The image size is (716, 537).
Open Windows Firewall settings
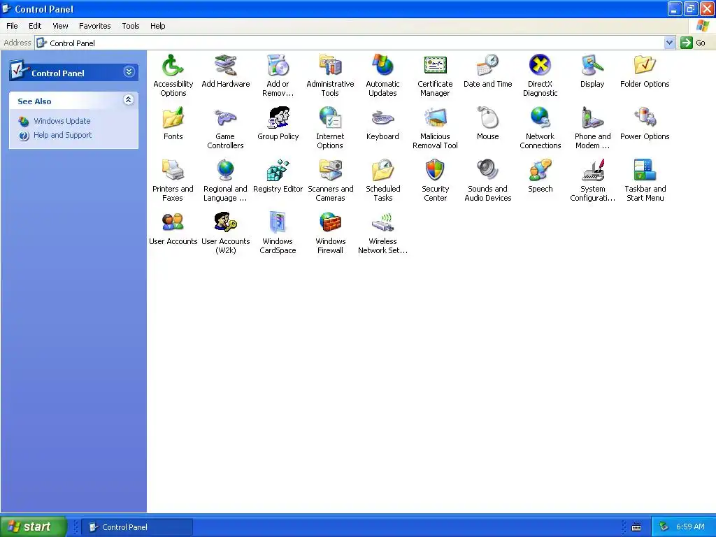[330, 233]
